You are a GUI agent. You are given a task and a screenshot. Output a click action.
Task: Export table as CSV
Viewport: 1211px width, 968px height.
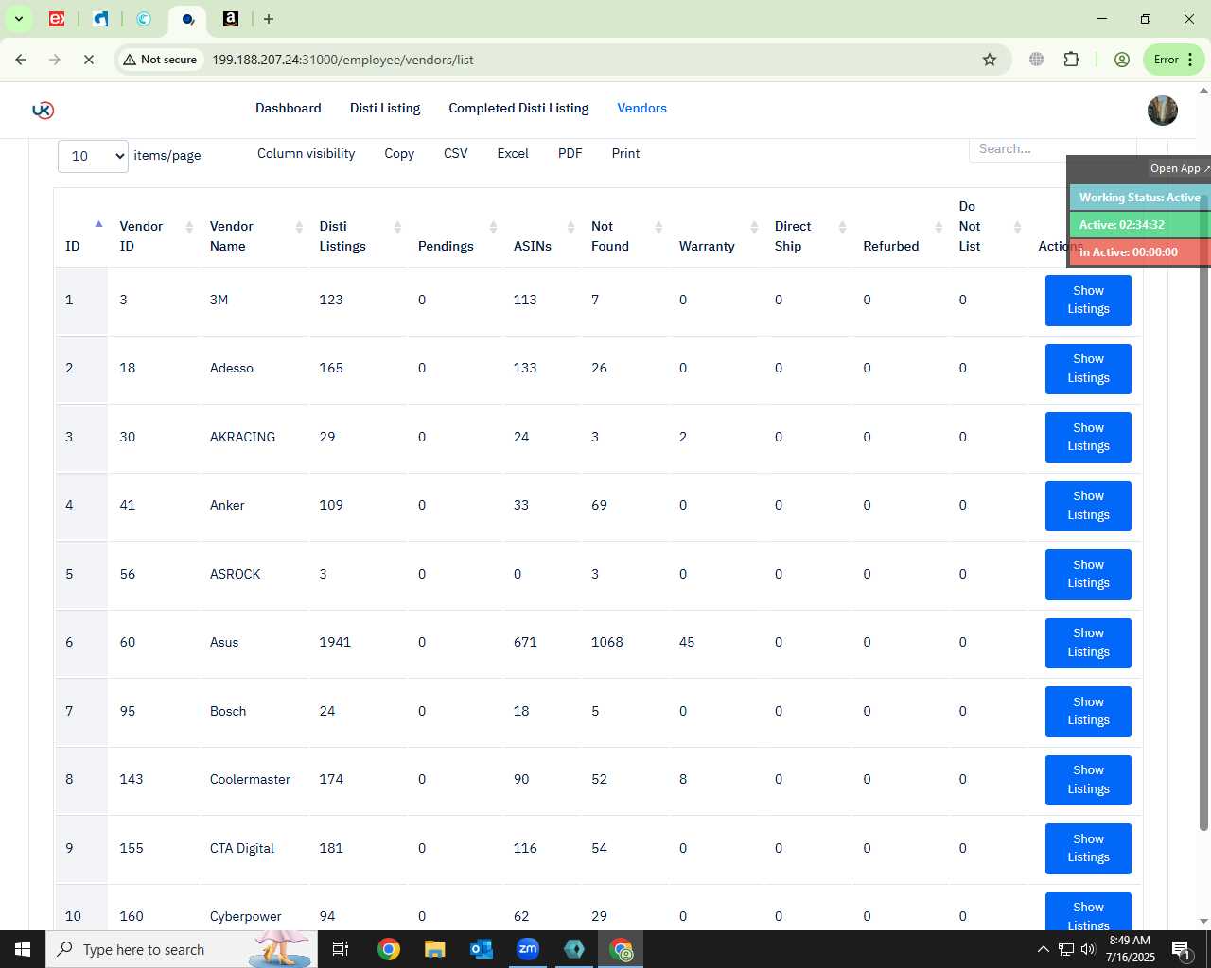coord(456,153)
